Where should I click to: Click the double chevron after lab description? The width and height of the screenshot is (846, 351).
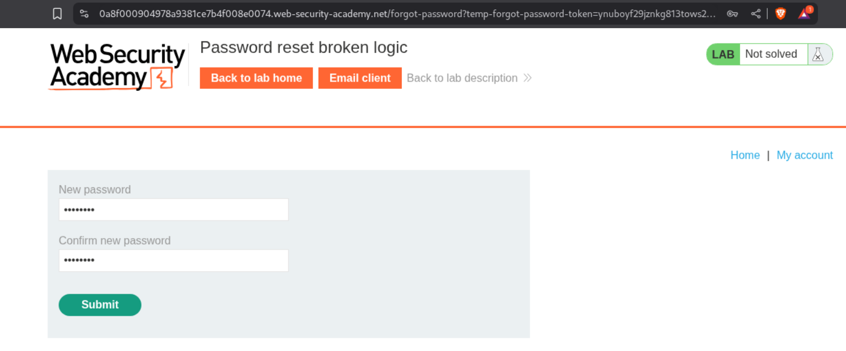click(527, 78)
